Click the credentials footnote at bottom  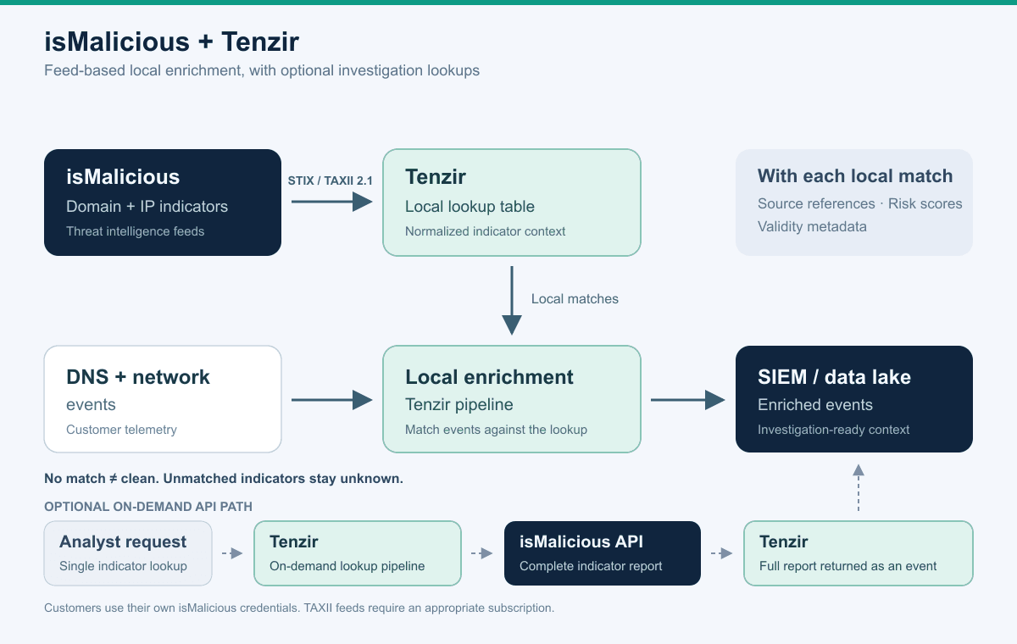[299, 608]
